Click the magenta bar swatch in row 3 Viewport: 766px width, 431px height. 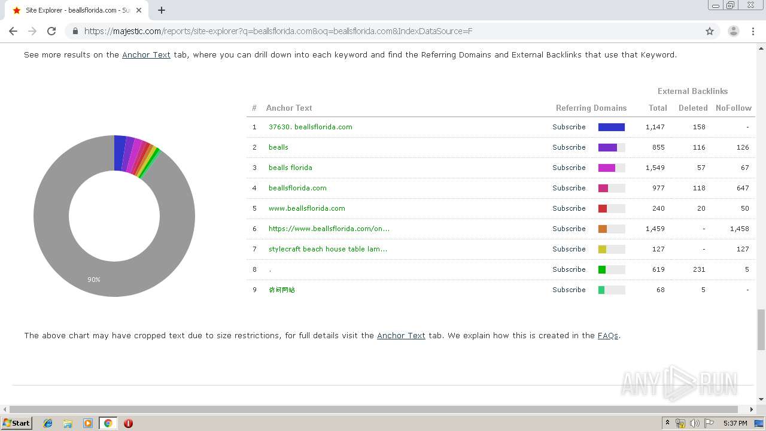coord(607,168)
